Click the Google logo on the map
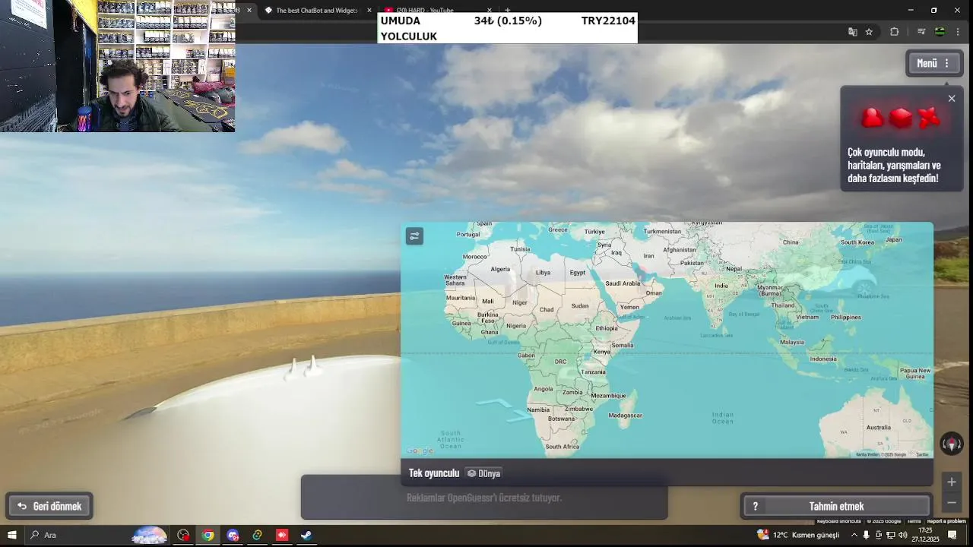Screen dimensions: 973x547 420,451
